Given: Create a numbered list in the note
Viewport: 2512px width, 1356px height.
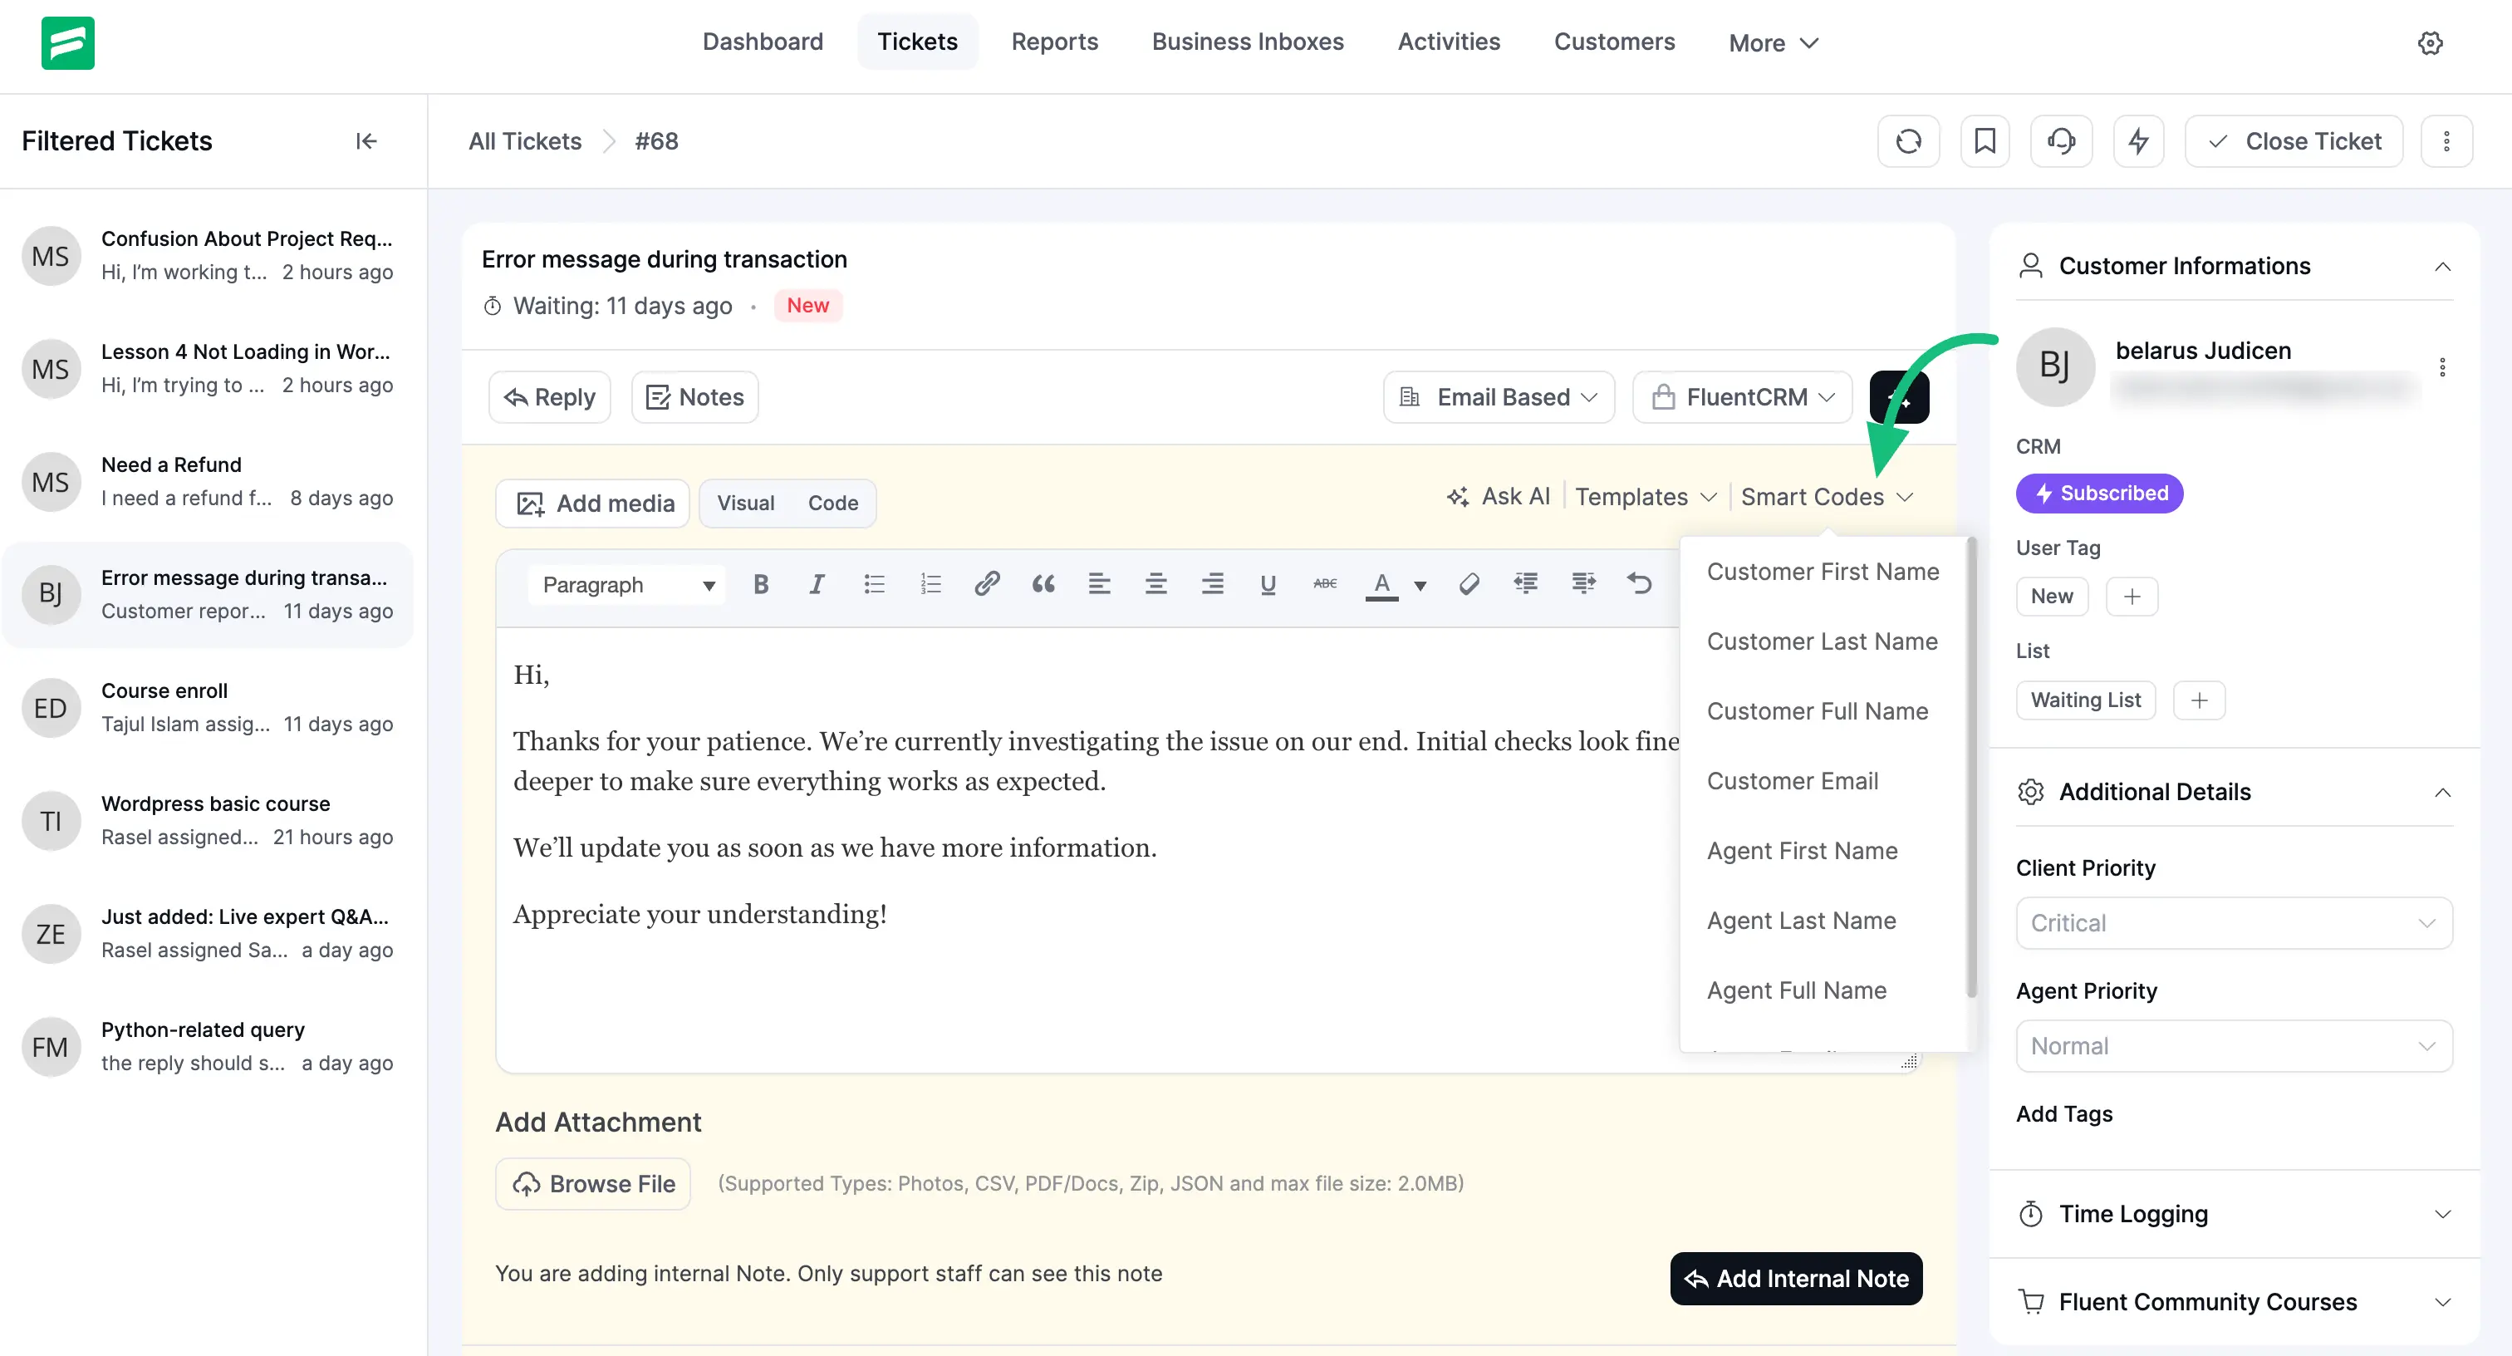Looking at the screenshot, I should [x=930, y=583].
